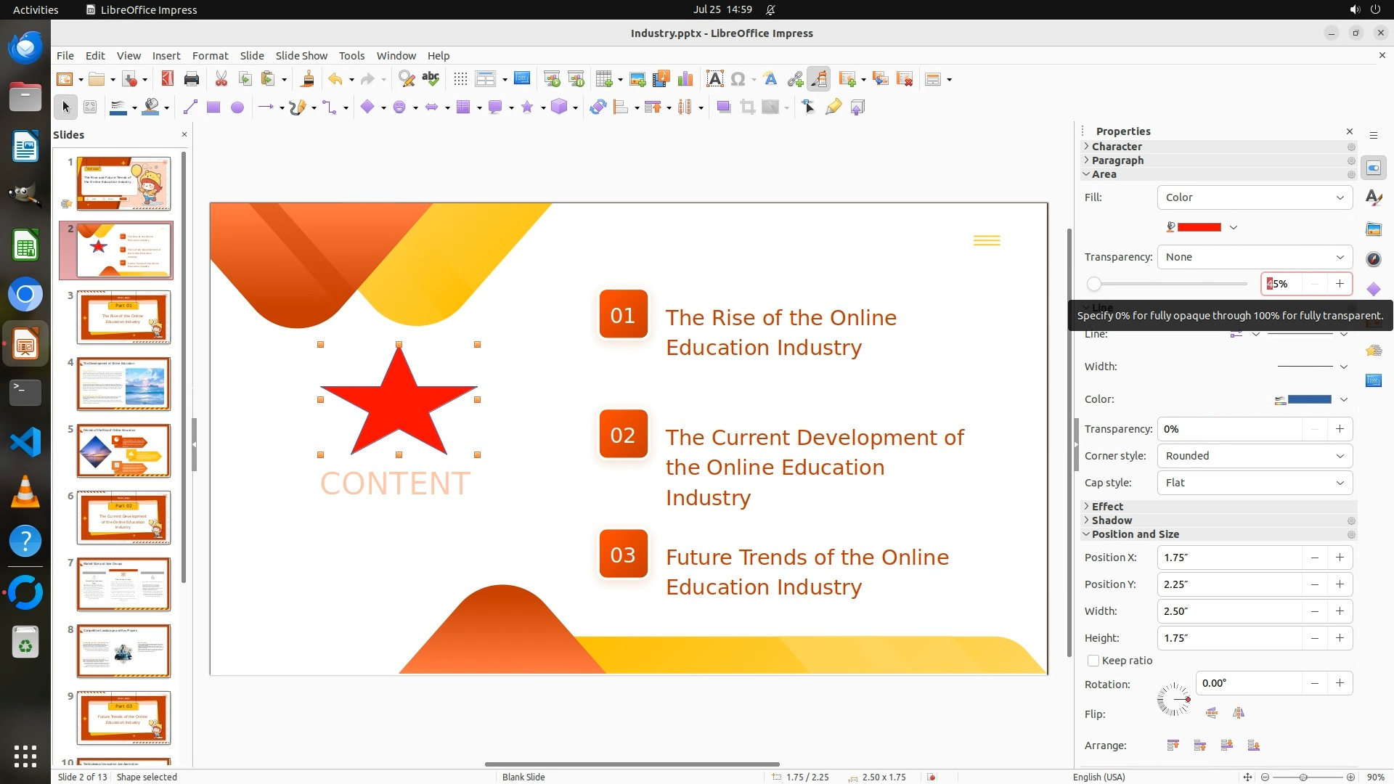This screenshot has width=1394, height=784.
Task: Select the Clone Formatting paintbrush
Action: [307, 79]
